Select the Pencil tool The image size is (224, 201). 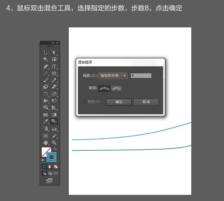click(54, 80)
